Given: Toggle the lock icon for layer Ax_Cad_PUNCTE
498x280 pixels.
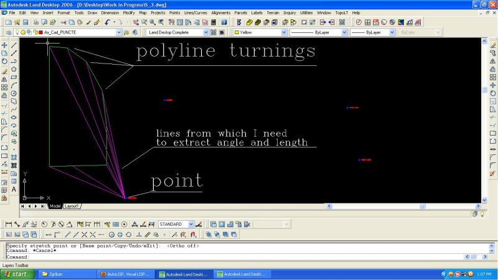Looking at the screenshot, I should click(34, 32).
